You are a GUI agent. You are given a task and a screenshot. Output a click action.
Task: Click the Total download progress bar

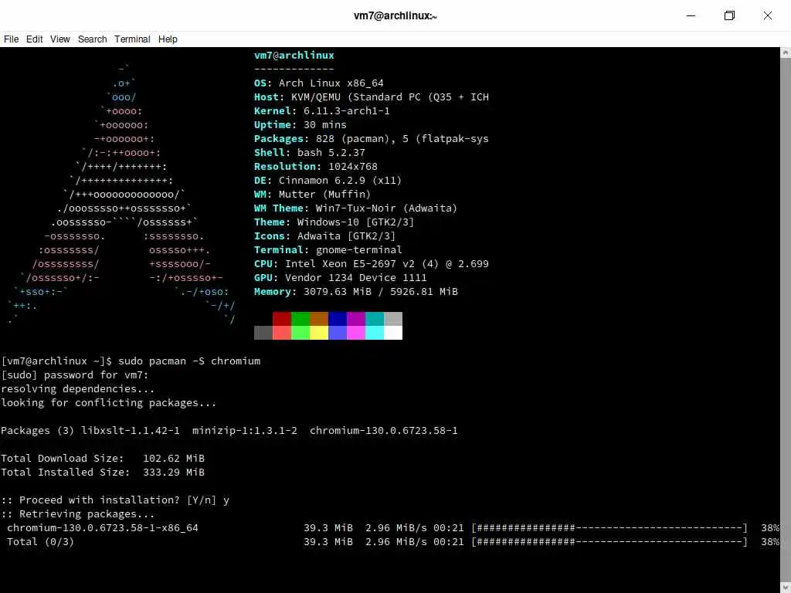coord(609,542)
